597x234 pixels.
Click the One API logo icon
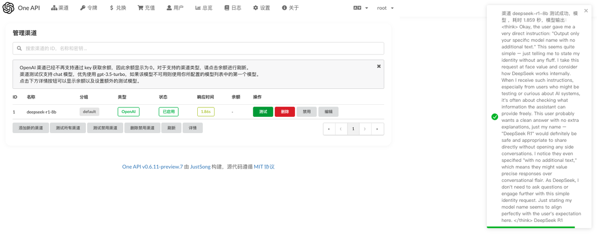pyautogui.click(x=8, y=8)
